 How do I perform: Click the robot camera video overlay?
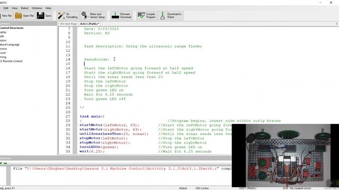[286, 155]
